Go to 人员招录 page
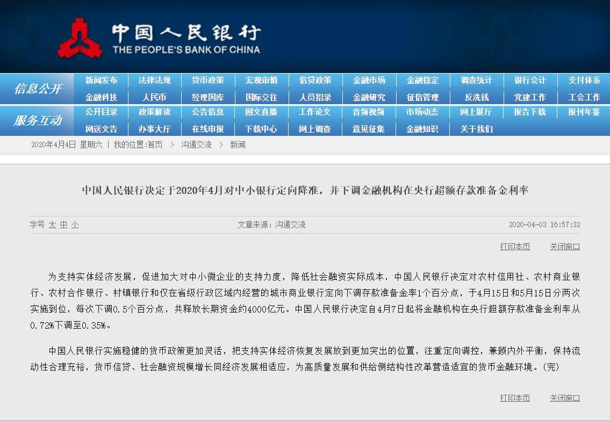Viewport: 610px width, 421px height. click(x=315, y=97)
